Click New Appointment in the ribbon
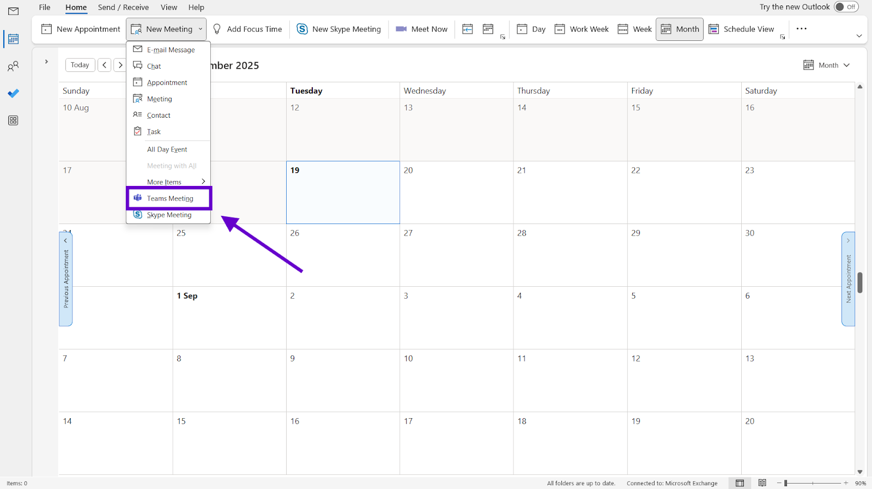 (81, 29)
